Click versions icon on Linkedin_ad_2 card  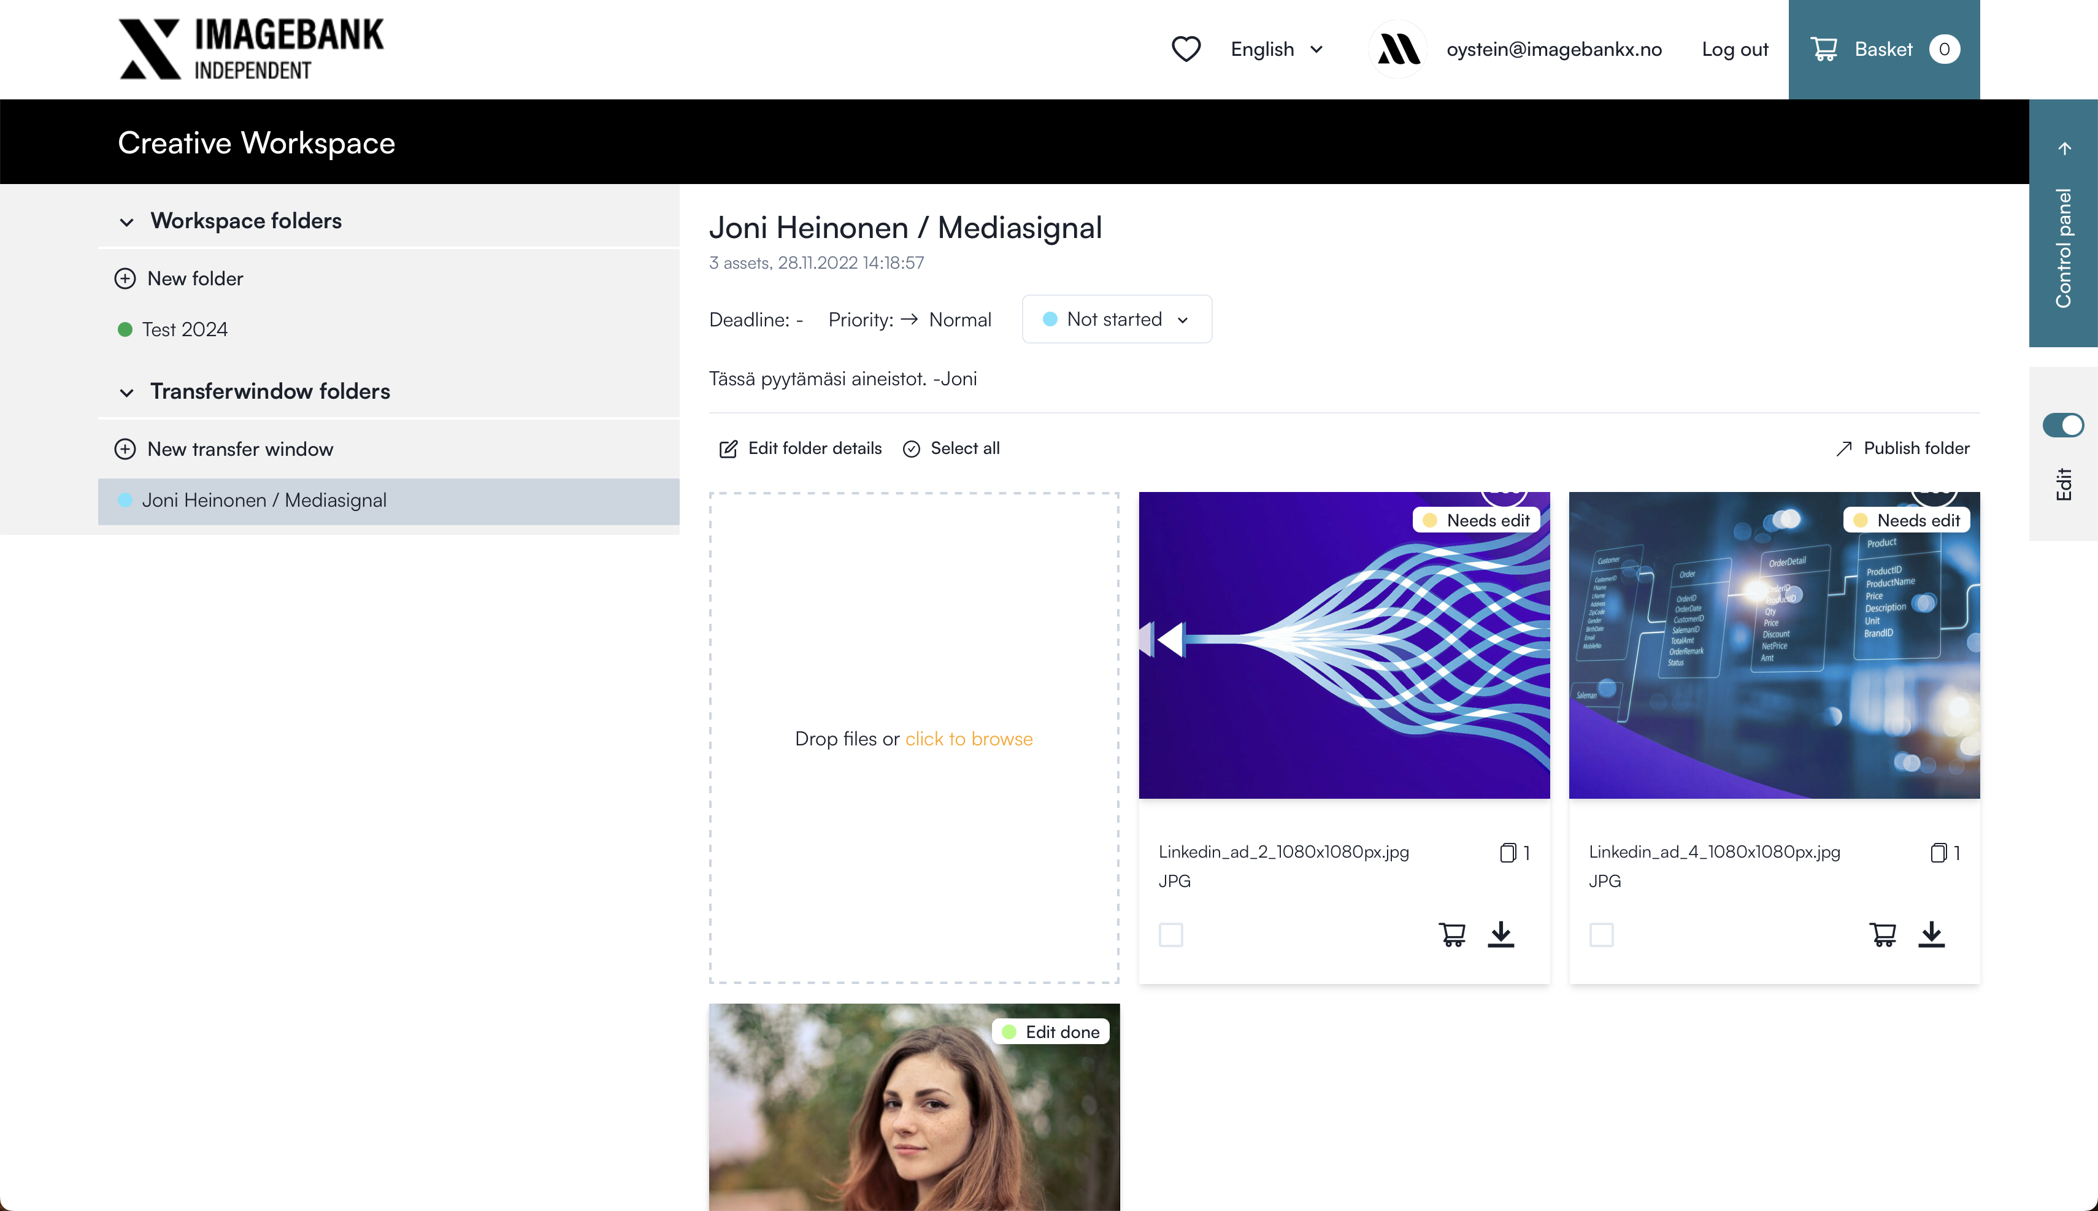[x=1508, y=853]
